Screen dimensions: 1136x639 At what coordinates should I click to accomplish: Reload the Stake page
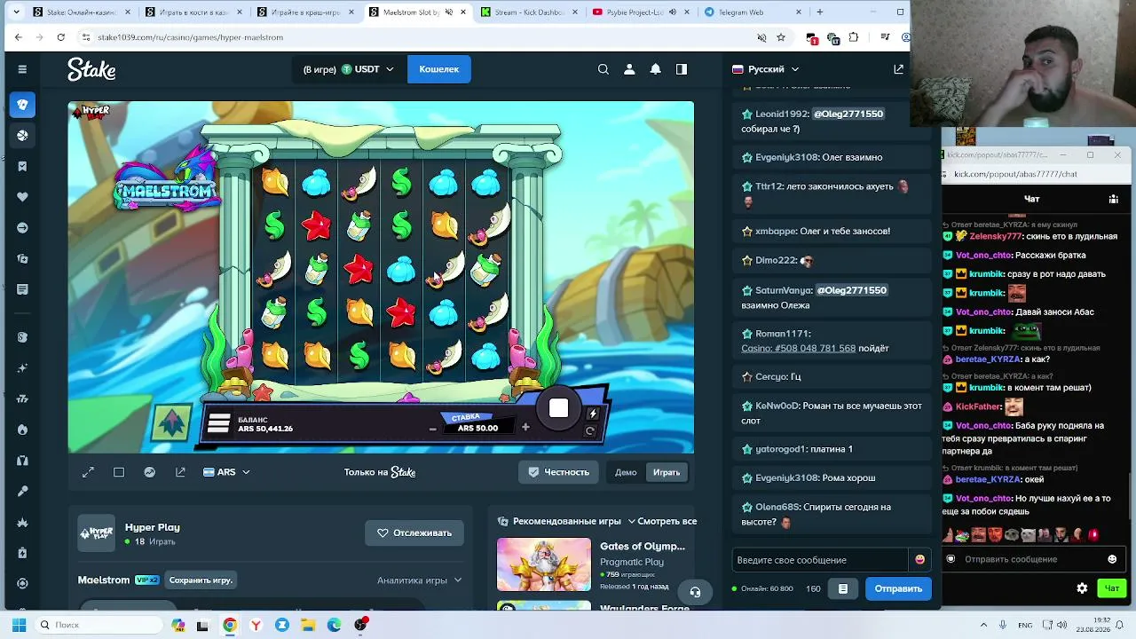[60, 37]
